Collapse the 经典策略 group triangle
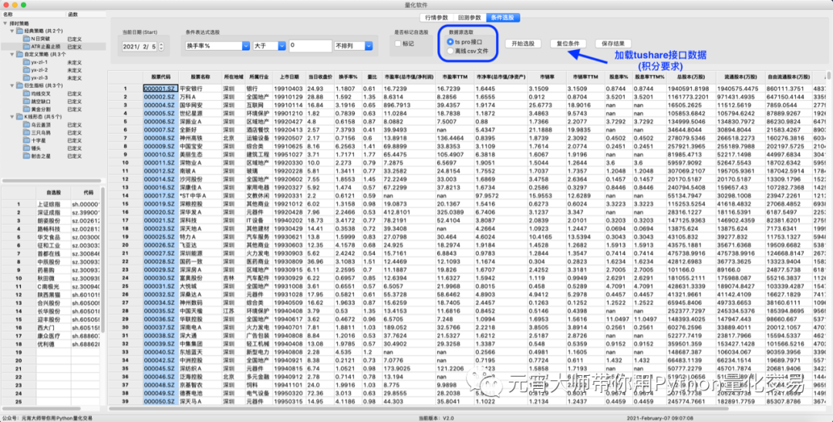 click(x=12, y=32)
